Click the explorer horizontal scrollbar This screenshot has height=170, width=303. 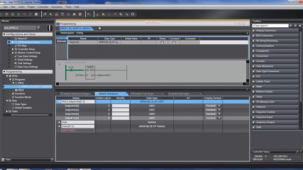pos(30,115)
